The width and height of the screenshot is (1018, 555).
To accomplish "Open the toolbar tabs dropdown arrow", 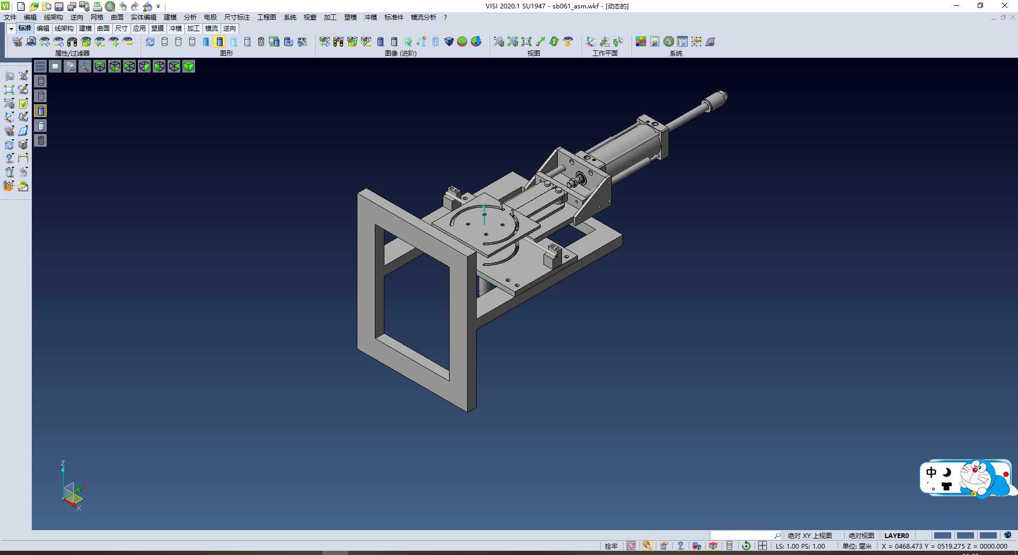I will click(x=11, y=29).
